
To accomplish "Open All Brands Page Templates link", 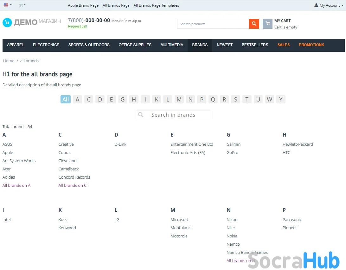I will 156,5.
